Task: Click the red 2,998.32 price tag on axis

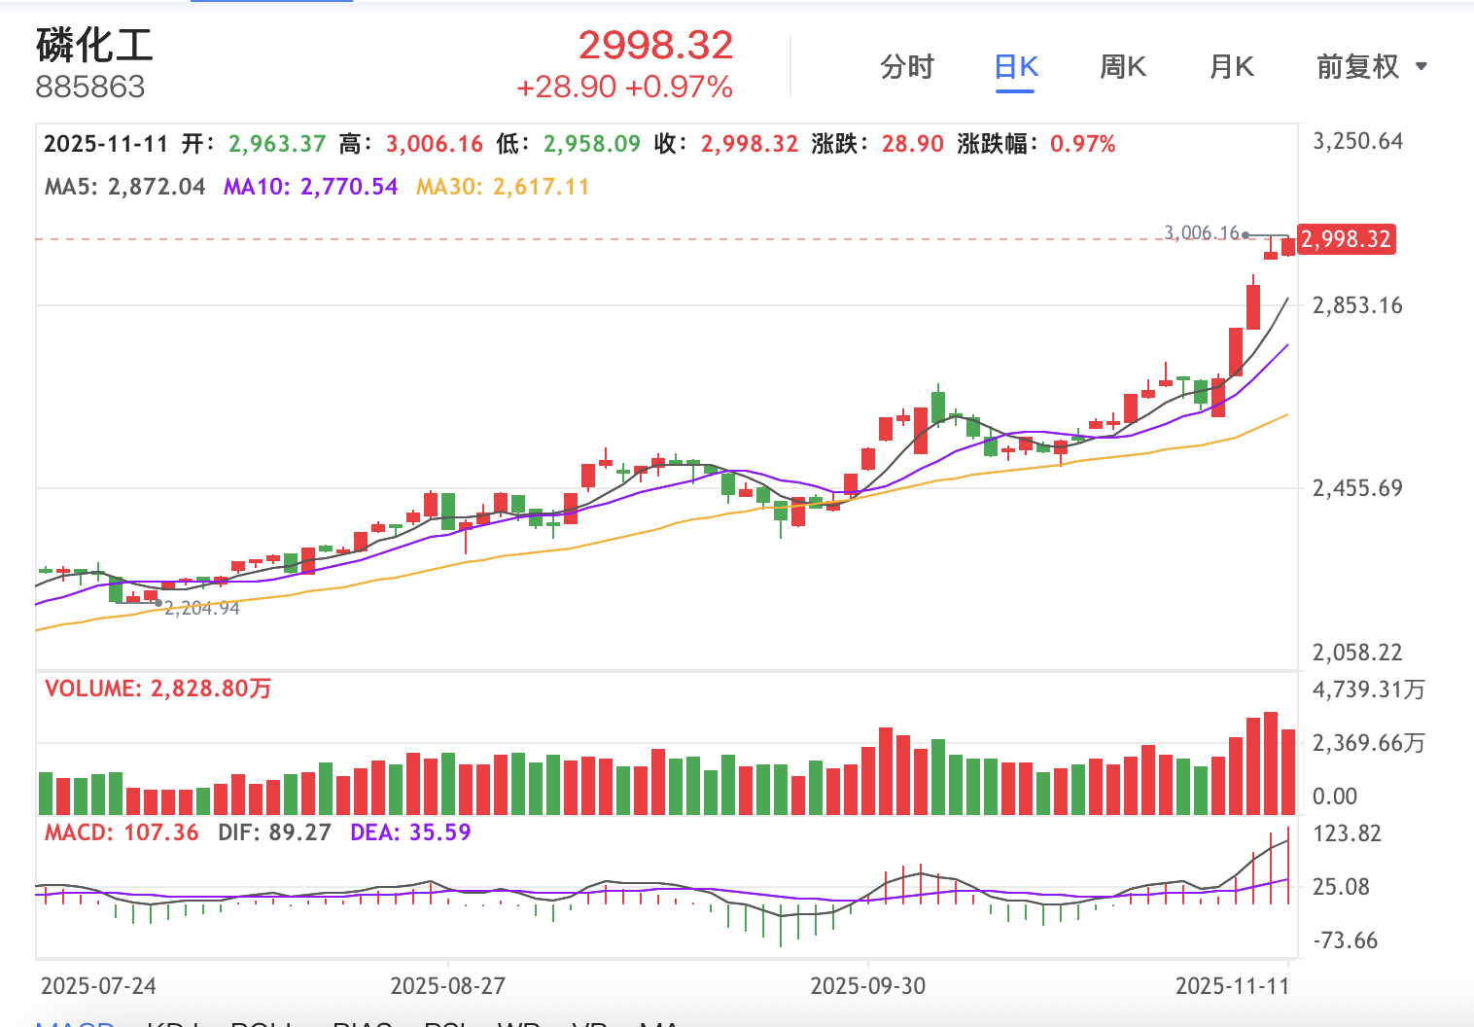Action: coord(1347,239)
